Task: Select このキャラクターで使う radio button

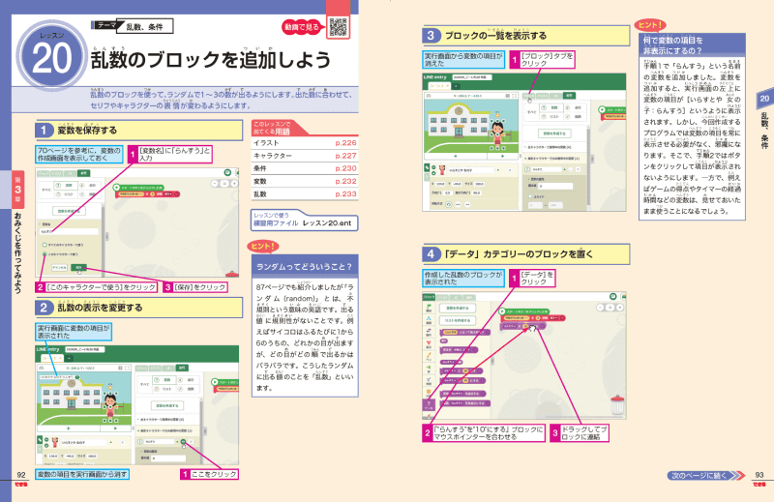Action: click(x=45, y=253)
